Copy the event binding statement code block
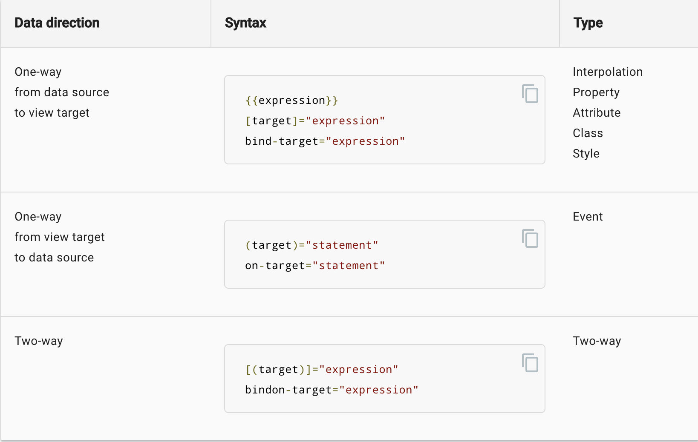This screenshot has height=442, width=698. (530, 238)
